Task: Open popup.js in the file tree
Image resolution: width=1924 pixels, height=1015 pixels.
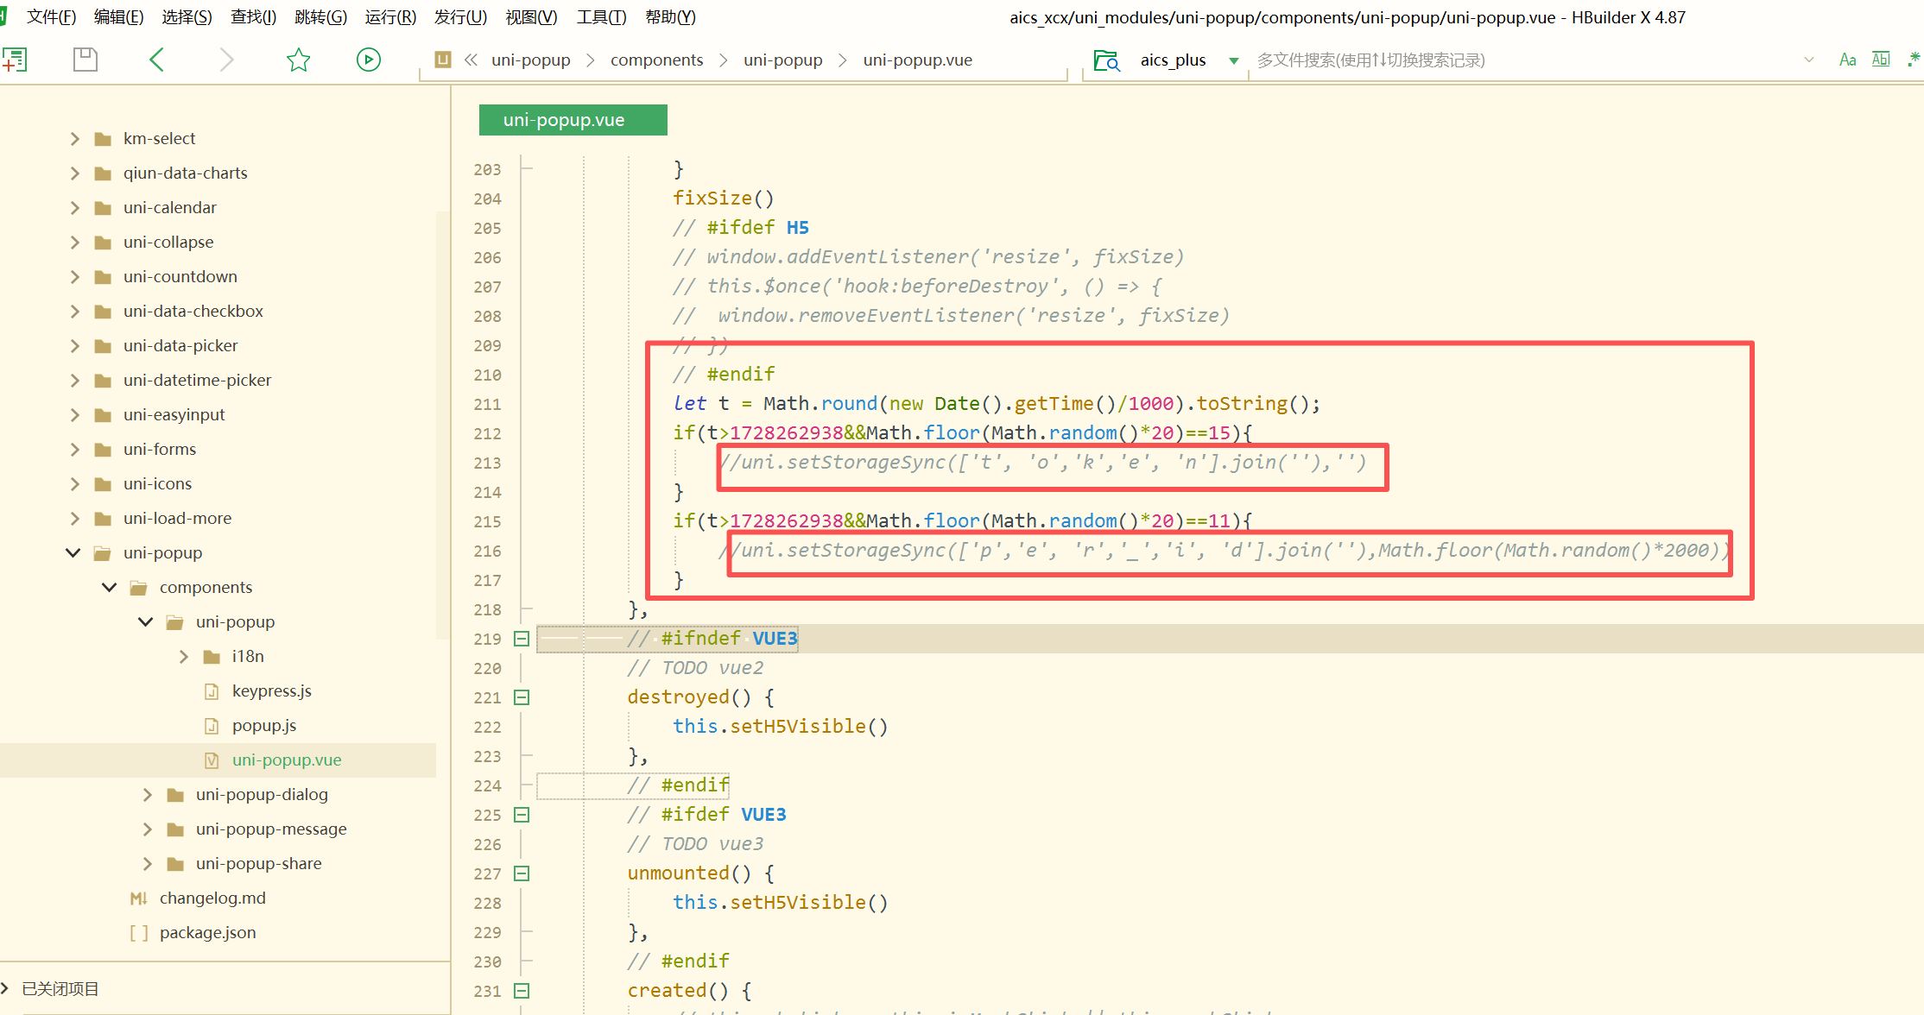Action: 263,725
